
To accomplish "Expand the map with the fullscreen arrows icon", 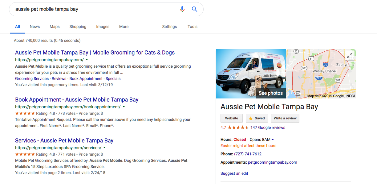I will pyautogui.click(x=350, y=55).
